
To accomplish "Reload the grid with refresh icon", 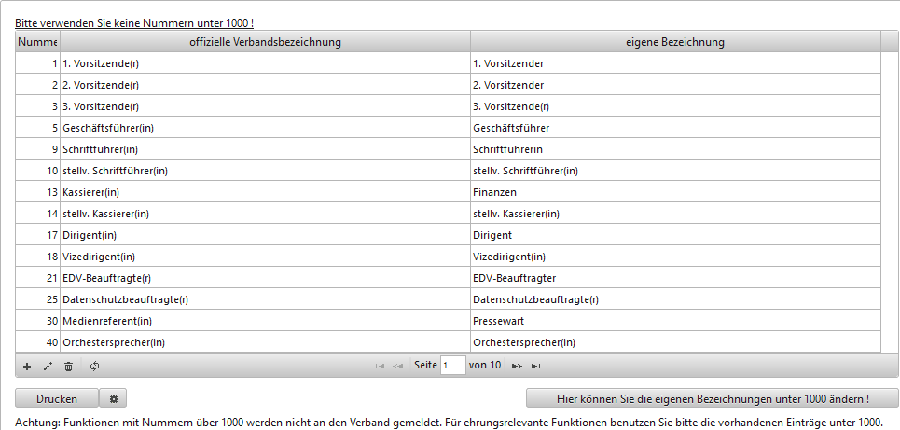I will click(x=94, y=367).
